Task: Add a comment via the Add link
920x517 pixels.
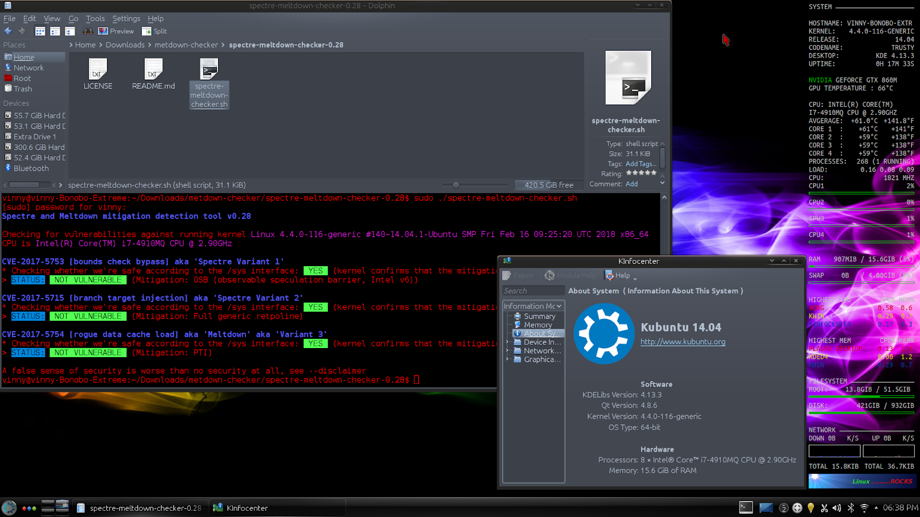Action: point(631,184)
